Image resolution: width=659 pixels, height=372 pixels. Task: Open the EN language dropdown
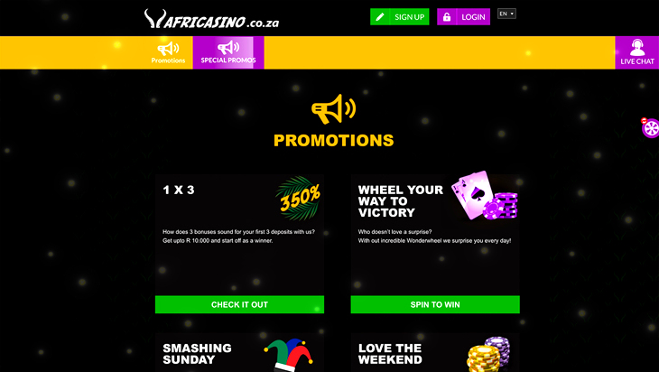[506, 14]
